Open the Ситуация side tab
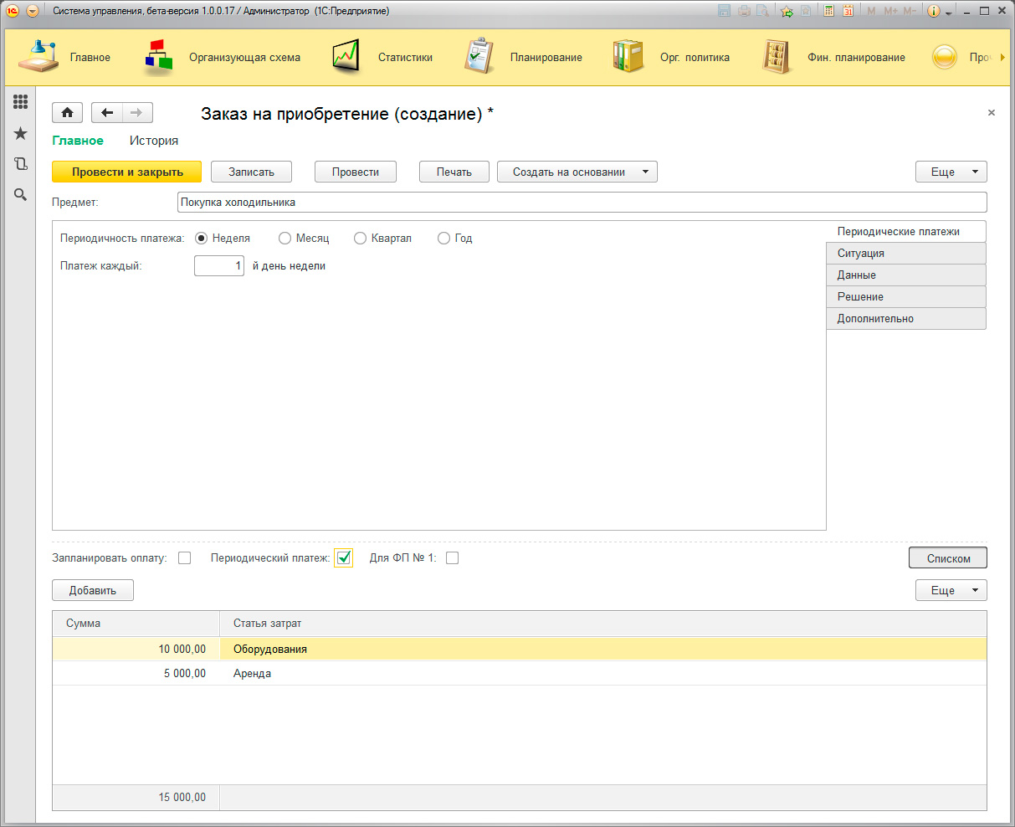 pos(906,253)
